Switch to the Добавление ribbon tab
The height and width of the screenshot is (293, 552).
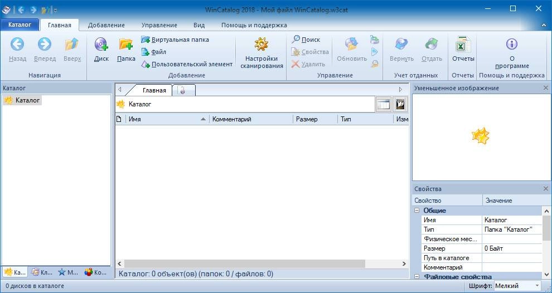(106, 25)
